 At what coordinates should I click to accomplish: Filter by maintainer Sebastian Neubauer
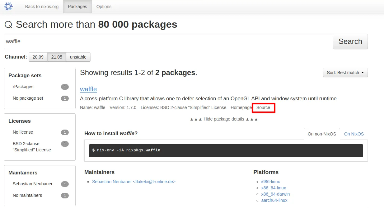point(32,184)
